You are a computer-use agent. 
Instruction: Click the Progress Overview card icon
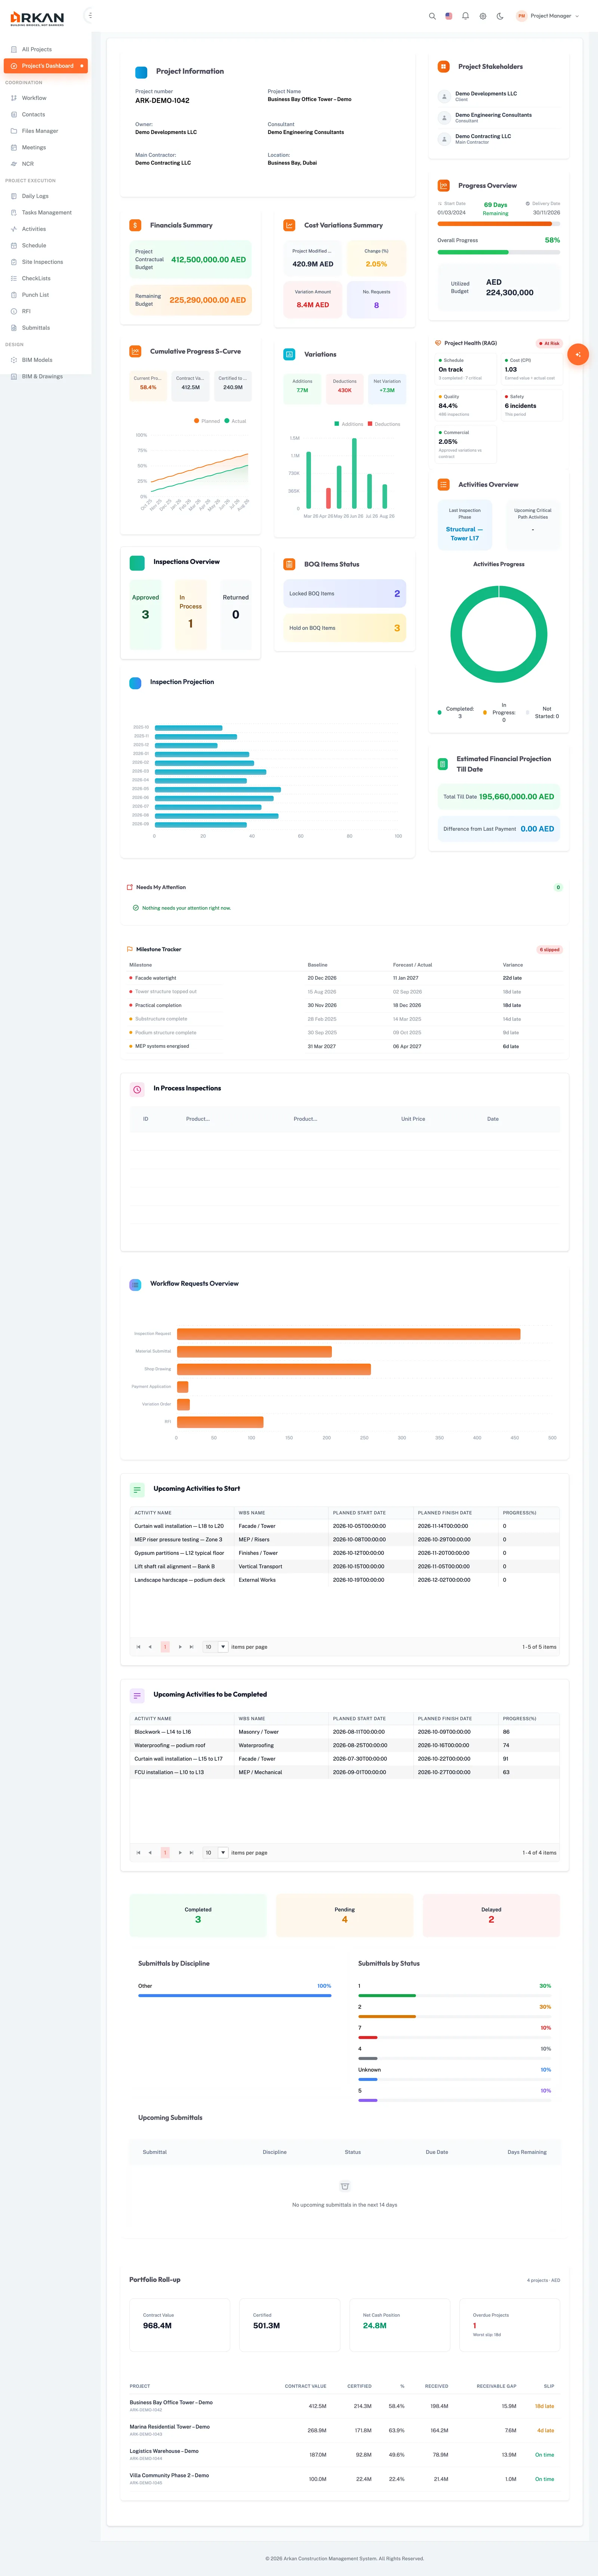(x=443, y=185)
